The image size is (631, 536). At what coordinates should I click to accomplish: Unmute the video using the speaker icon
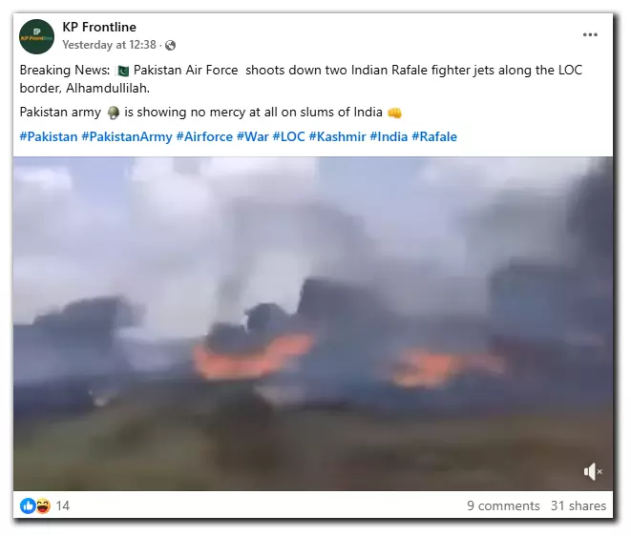[593, 471]
